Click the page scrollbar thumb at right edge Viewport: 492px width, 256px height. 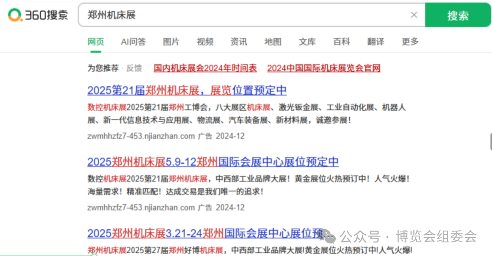pyautogui.click(x=491, y=142)
